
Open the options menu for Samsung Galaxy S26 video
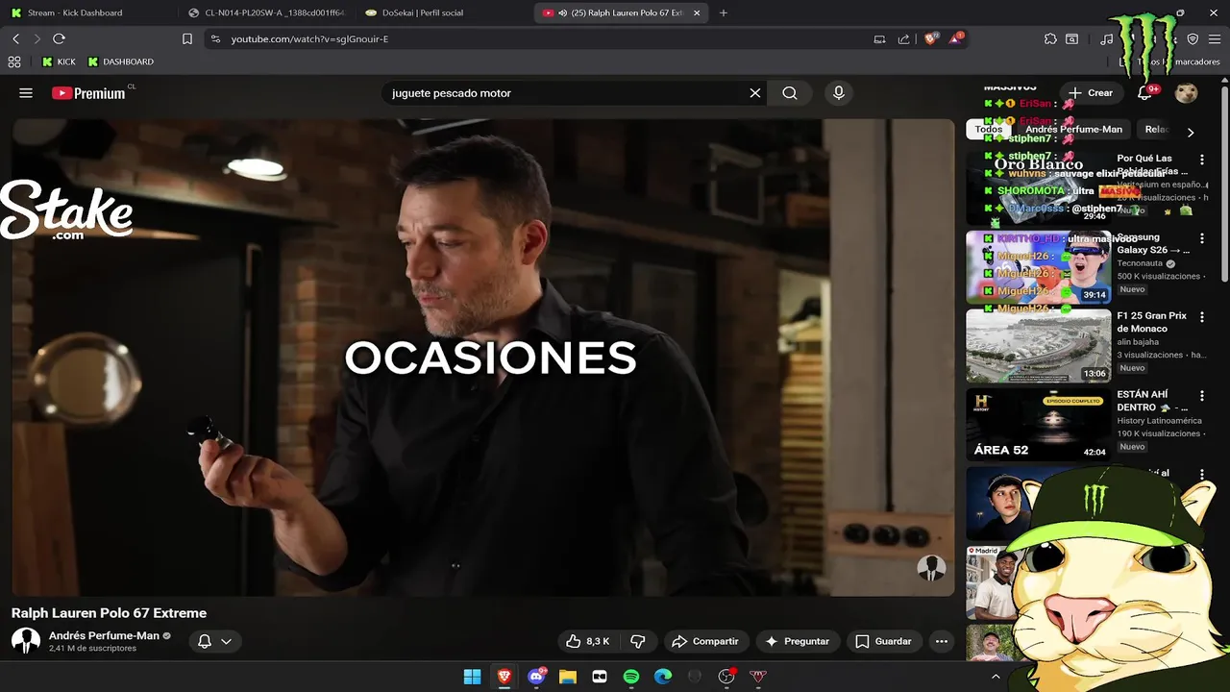(x=1201, y=238)
